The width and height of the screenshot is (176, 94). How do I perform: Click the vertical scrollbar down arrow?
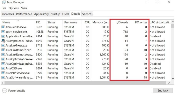point(173,78)
